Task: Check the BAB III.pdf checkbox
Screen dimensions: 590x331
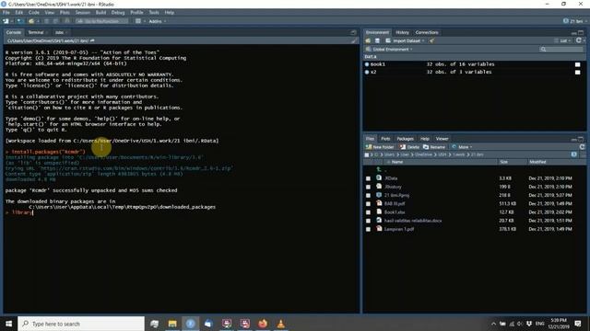Action: coord(369,204)
